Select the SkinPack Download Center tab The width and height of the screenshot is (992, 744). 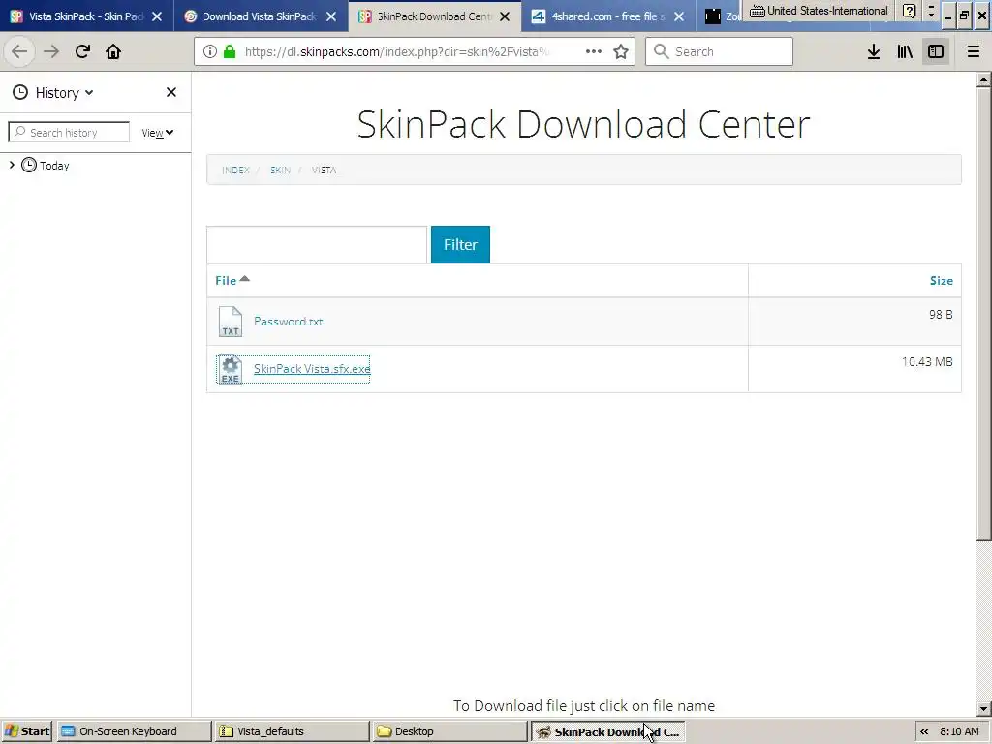(x=435, y=16)
